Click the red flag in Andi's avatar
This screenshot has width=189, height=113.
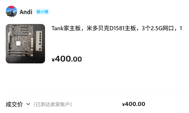pos(12,7)
